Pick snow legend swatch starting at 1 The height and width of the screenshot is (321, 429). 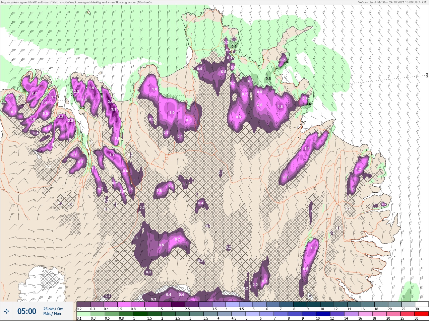tap(151, 304)
